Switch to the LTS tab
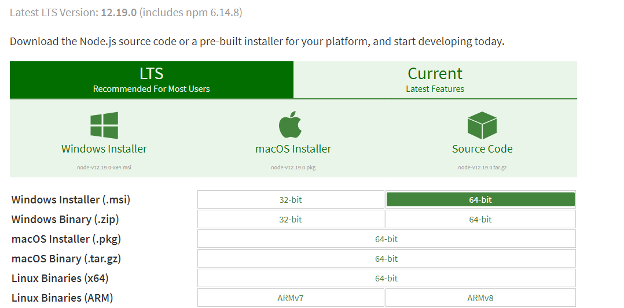Viewport: 624px width, 308px height. (x=152, y=80)
